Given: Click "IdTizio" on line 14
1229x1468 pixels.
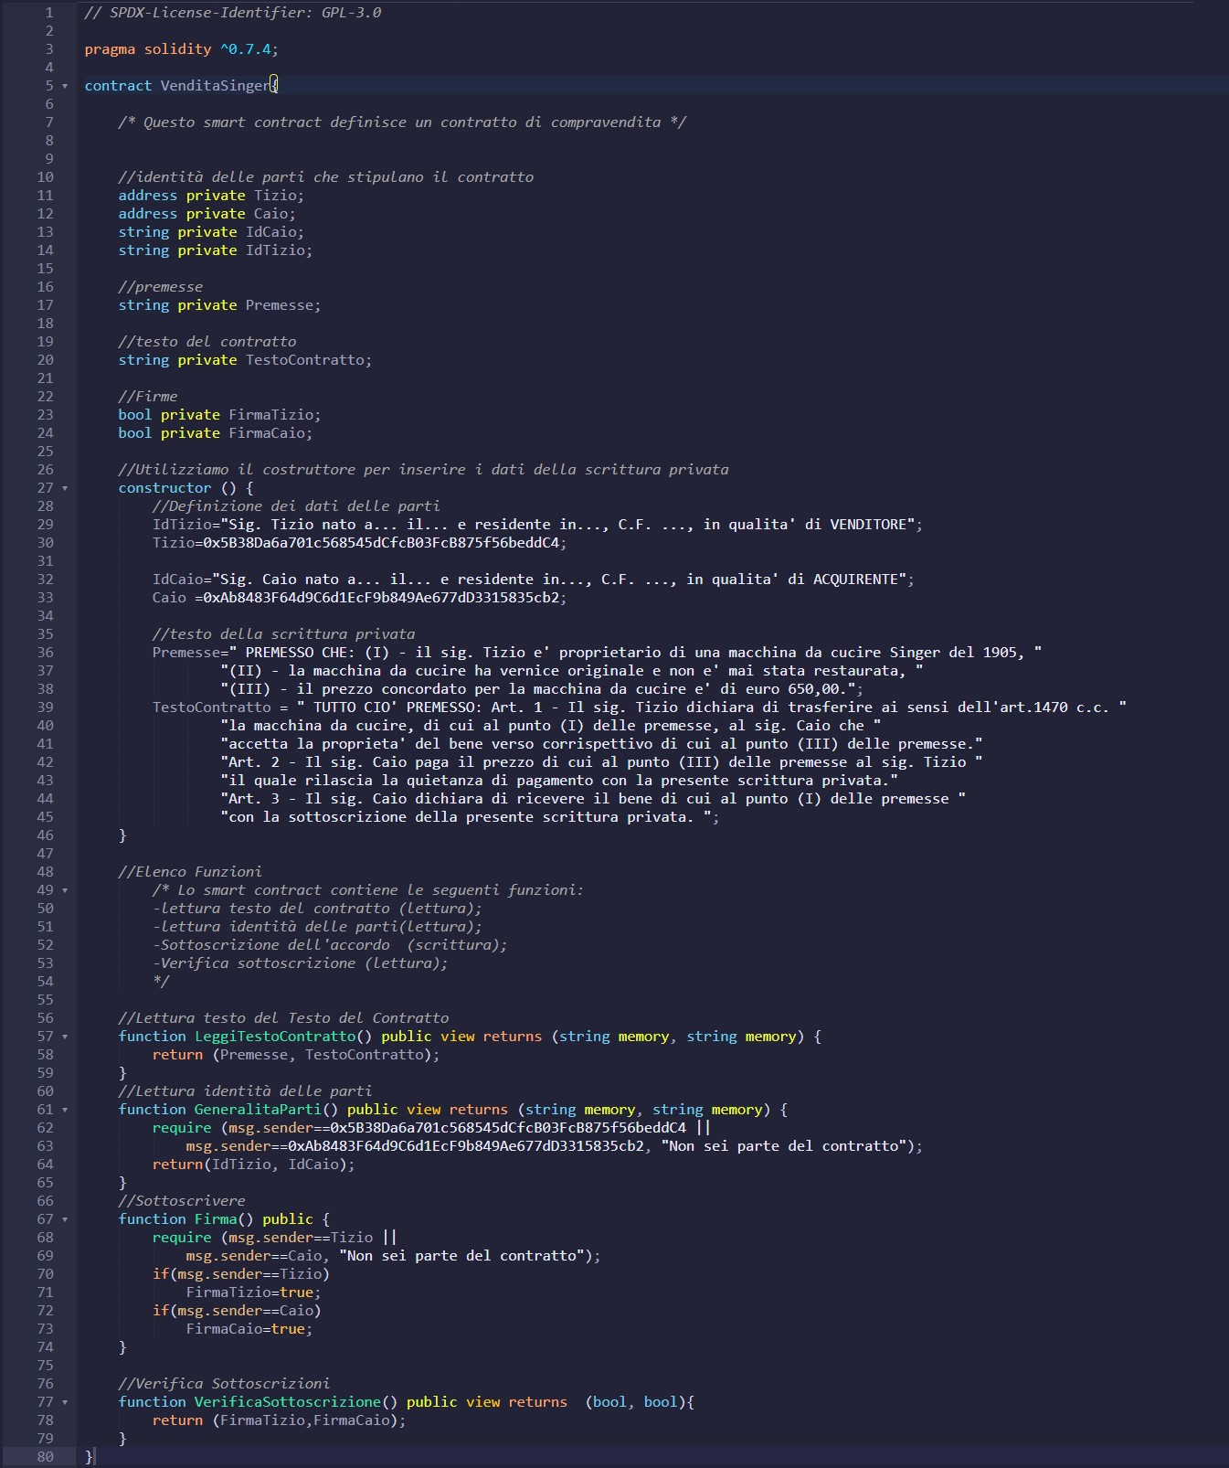Looking at the screenshot, I should click(275, 250).
